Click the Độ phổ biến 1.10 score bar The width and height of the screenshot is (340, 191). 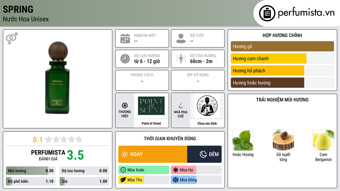31,181
